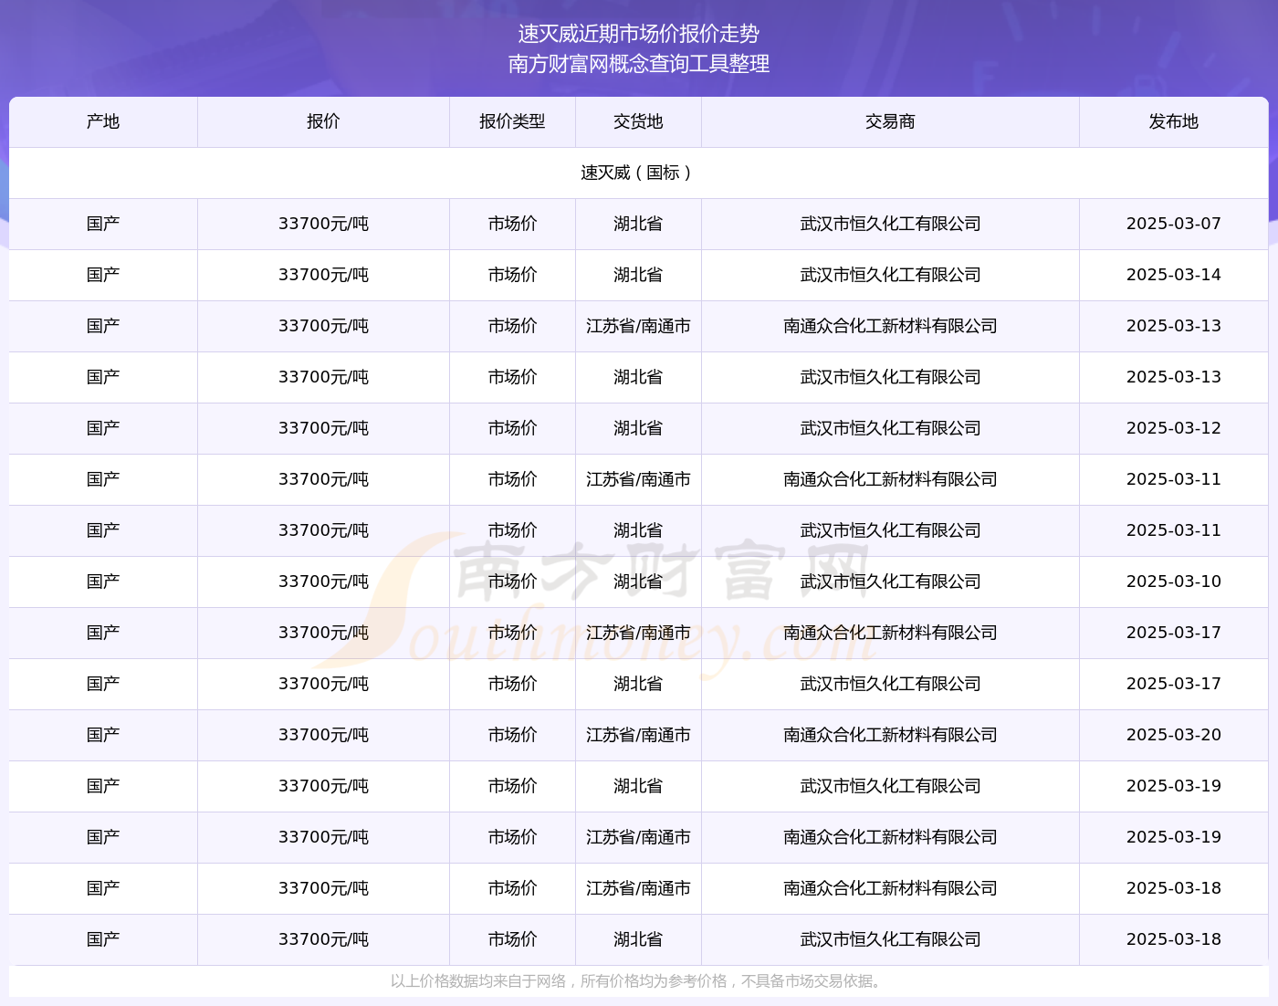Select the subtitle 南方财富网概念查询工具整理
Viewport: 1278px width, 1006px height.
[639, 64]
